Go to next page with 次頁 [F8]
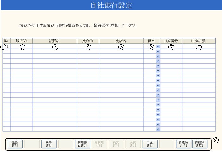Screen dimensions: 222x152 pos(132,144)
